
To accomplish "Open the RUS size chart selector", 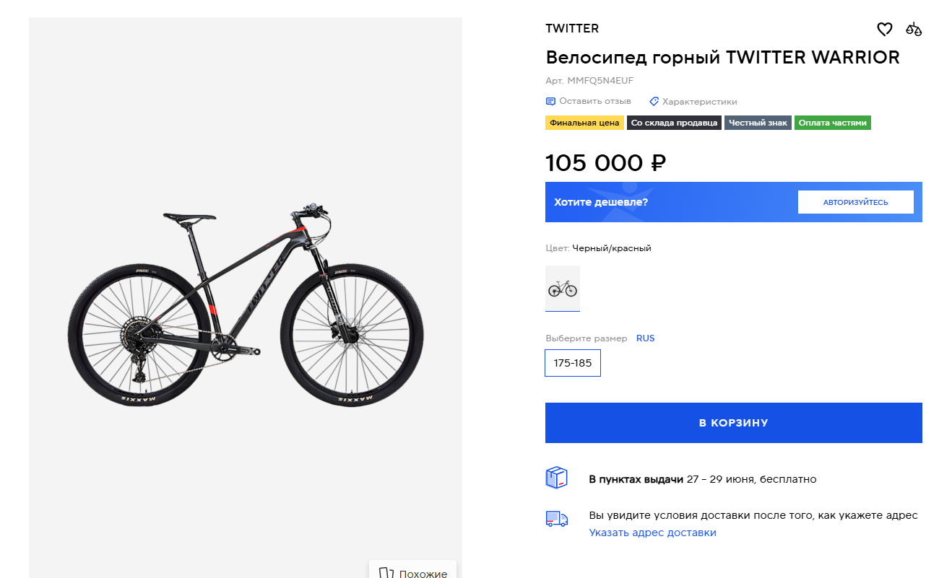I will coord(645,338).
